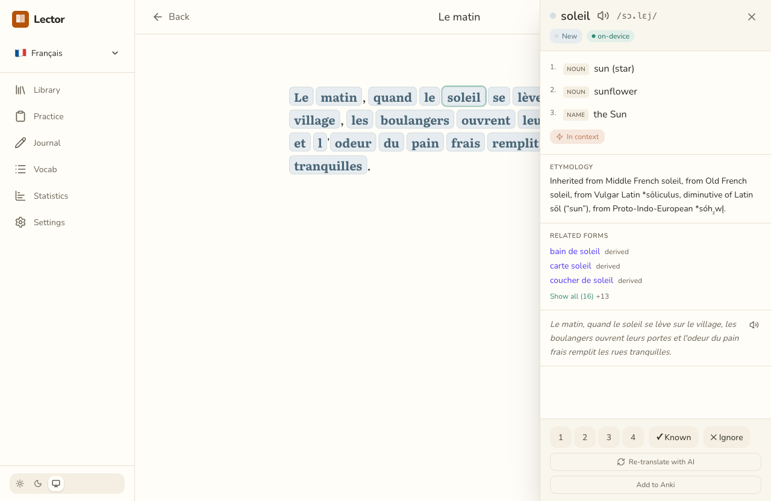Ignore the word soleil
The height and width of the screenshot is (501, 771).
coord(726,437)
